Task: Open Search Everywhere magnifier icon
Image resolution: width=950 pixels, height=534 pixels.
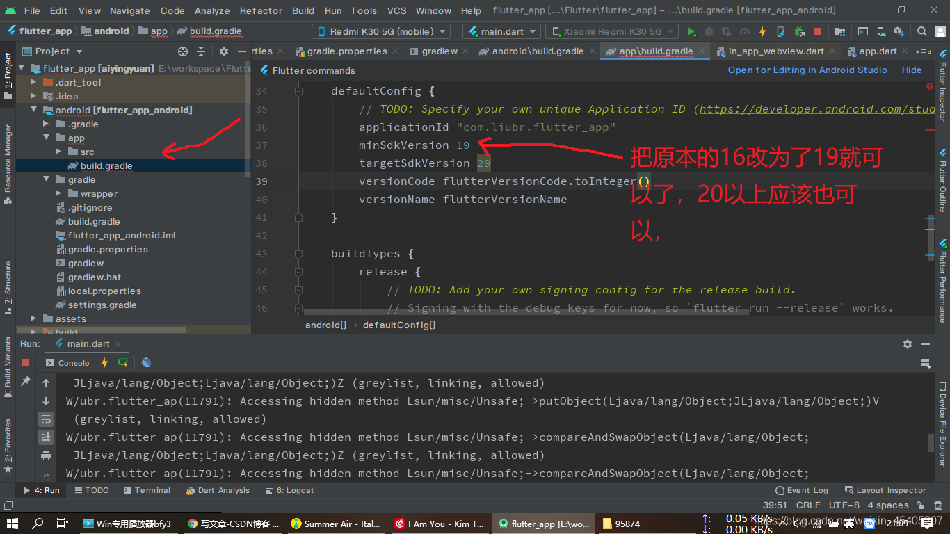Action: 922,31
